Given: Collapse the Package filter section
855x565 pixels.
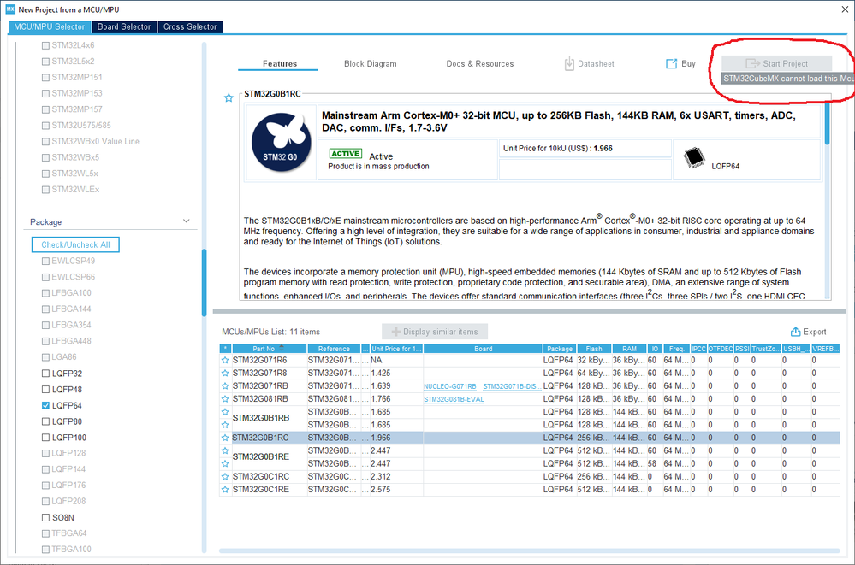Looking at the screenshot, I should 186,221.
